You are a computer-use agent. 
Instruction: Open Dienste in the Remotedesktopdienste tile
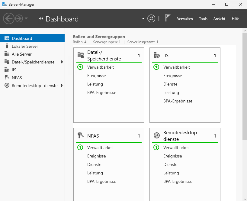pos(170,164)
